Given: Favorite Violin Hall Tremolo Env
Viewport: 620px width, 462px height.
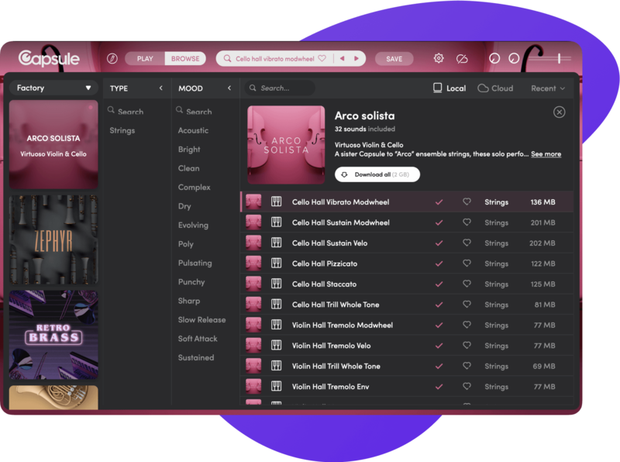Looking at the screenshot, I should [x=467, y=387].
